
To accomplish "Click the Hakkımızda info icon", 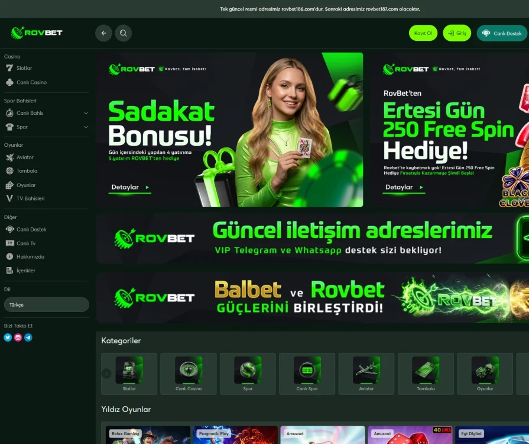I will (9, 256).
